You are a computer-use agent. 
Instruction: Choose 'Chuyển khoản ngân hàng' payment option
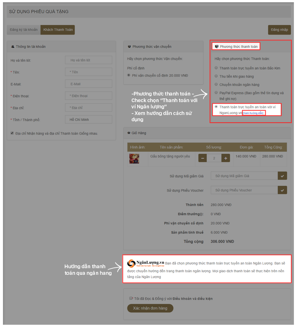click(x=216, y=85)
